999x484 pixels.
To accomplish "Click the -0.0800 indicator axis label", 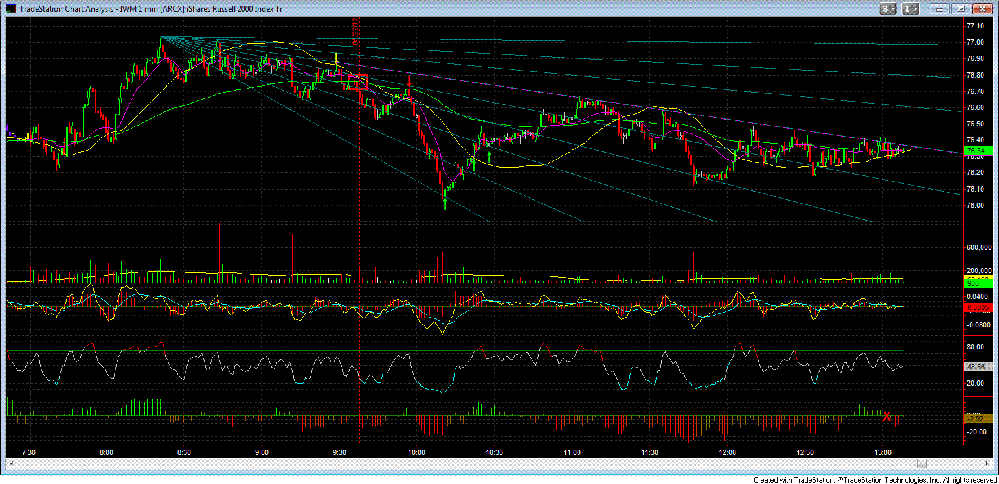I will coord(977,325).
